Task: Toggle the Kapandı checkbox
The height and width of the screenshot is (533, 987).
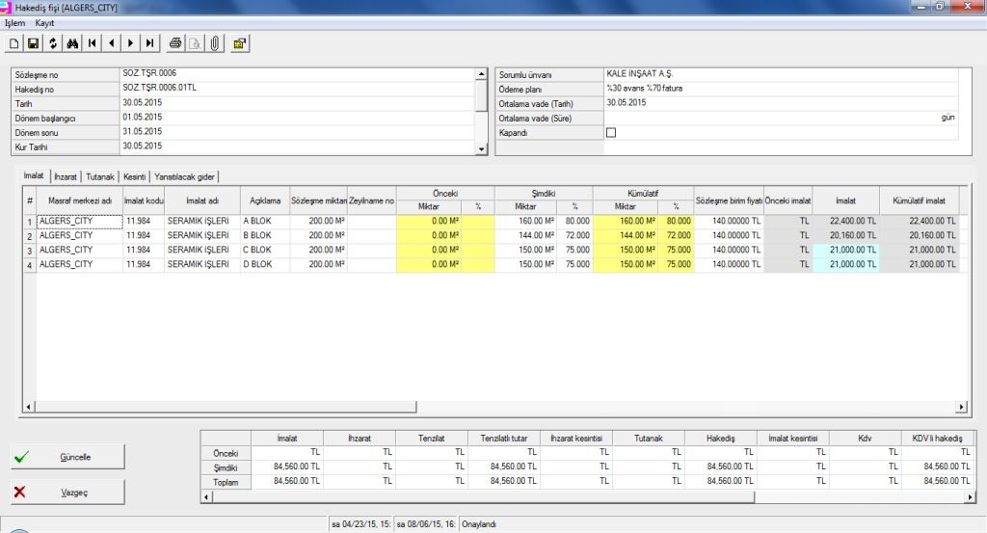Action: coord(610,132)
